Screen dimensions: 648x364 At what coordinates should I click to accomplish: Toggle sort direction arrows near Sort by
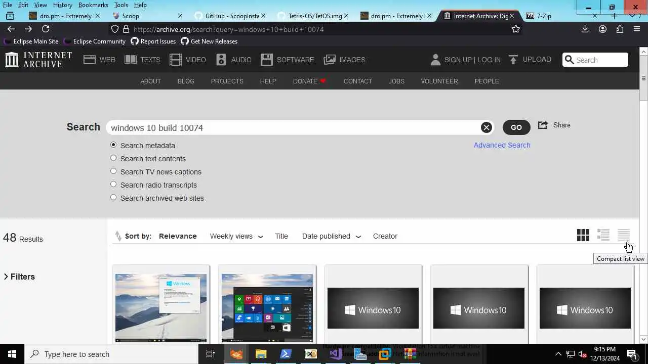click(118, 236)
